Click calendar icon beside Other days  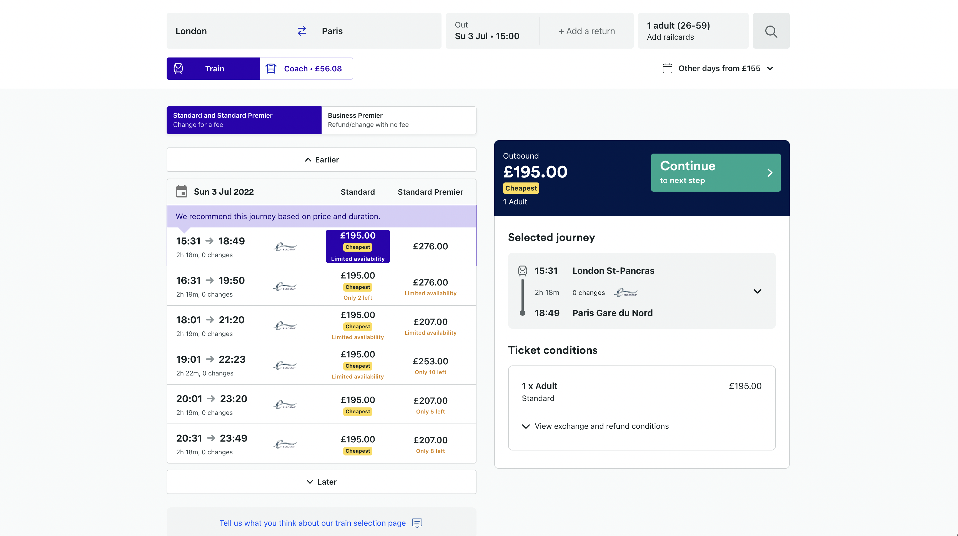point(668,68)
